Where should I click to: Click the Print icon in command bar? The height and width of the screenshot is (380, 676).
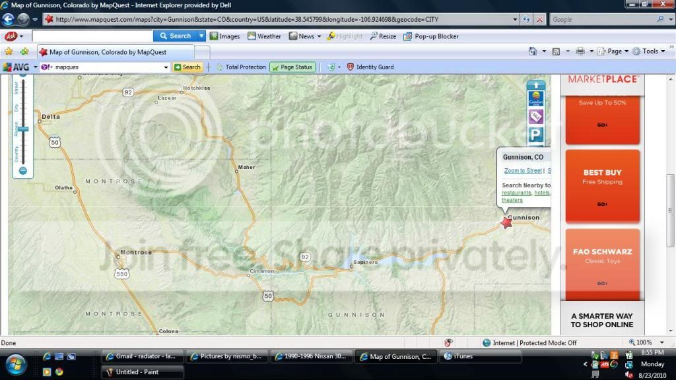[x=580, y=51]
